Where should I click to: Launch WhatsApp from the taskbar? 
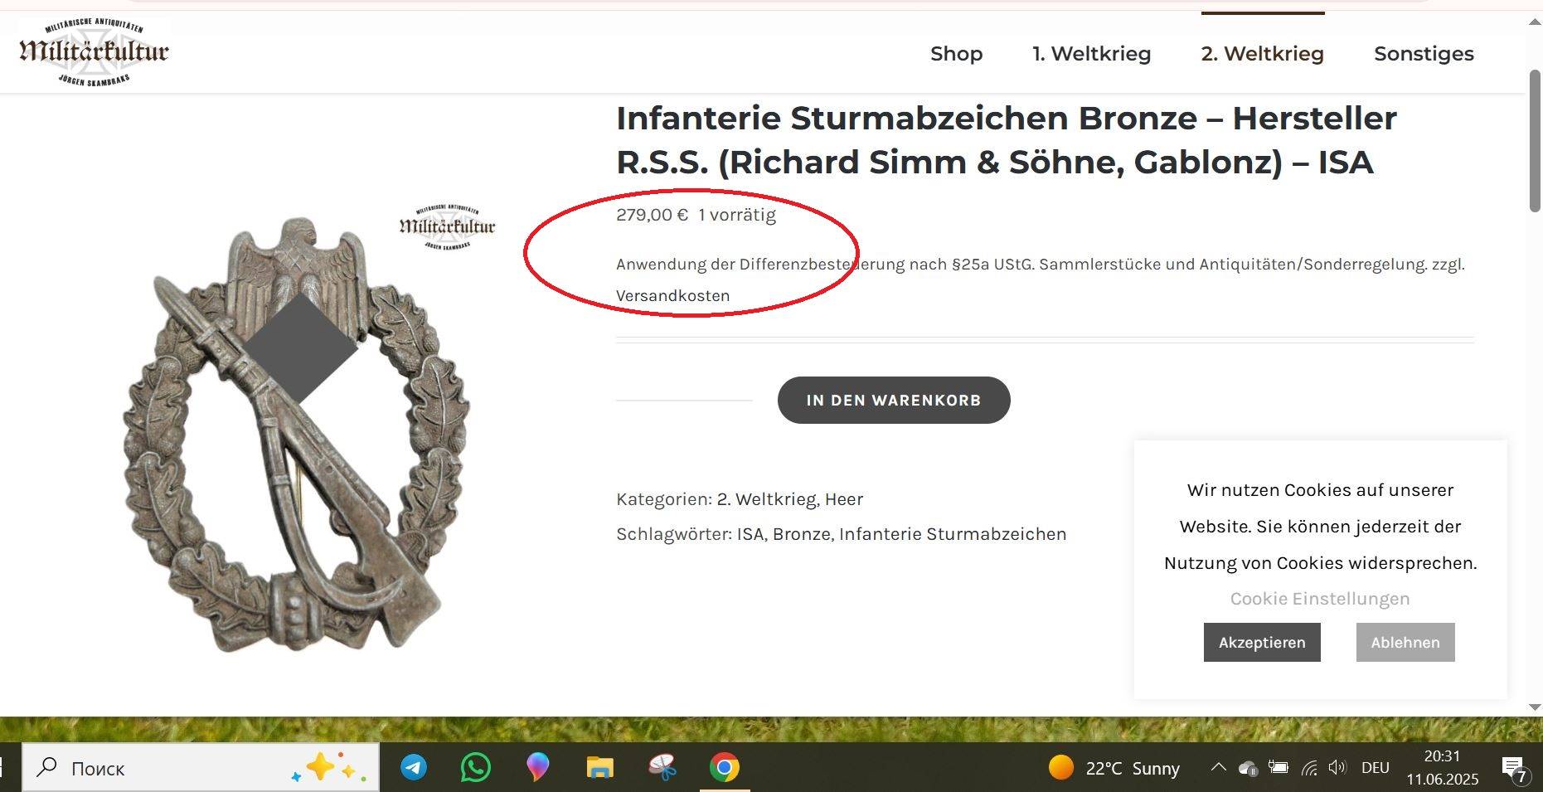click(475, 767)
